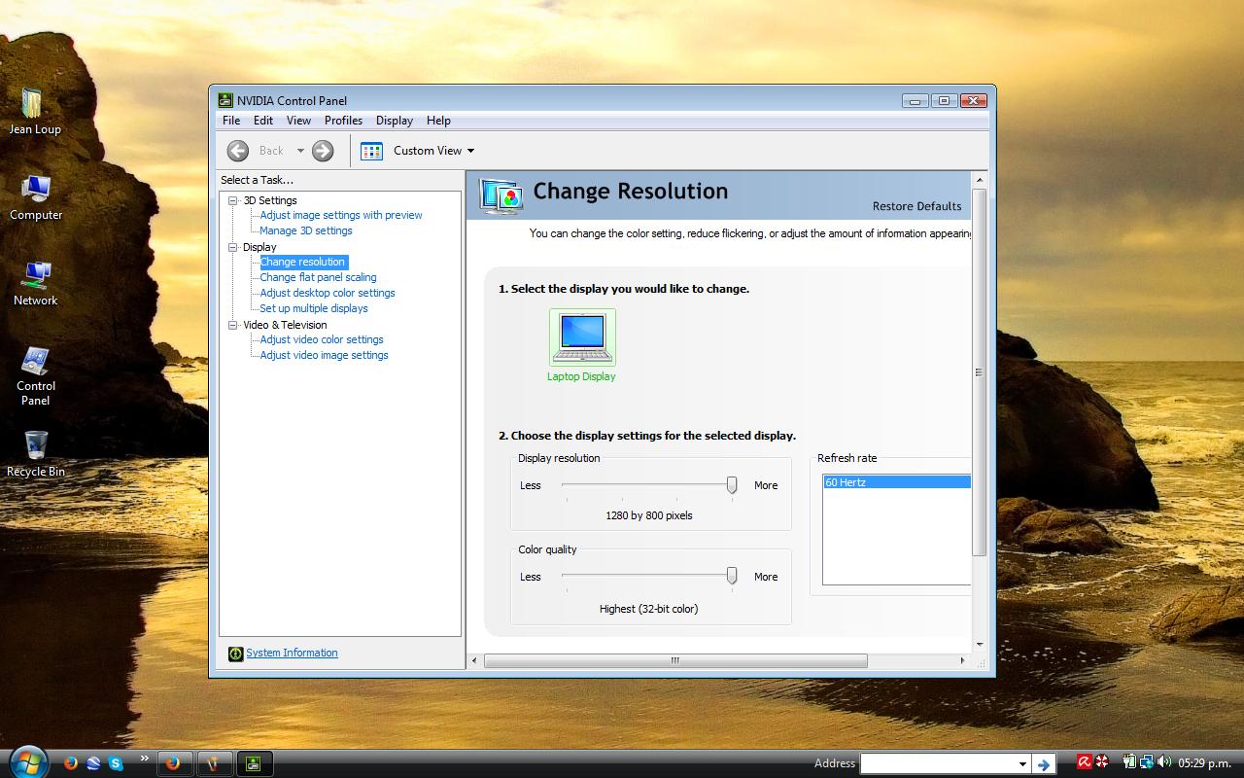Click the red-white tray icon beside Avira
The height and width of the screenshot is (778, 1244).
click(1102, 761)
